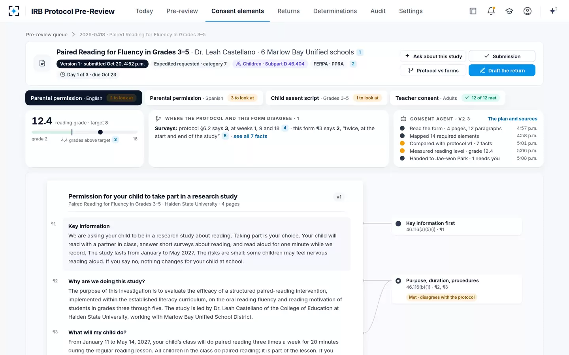Open the graduation cap training icon
The image size is (569, 355).
coord(509,11)
